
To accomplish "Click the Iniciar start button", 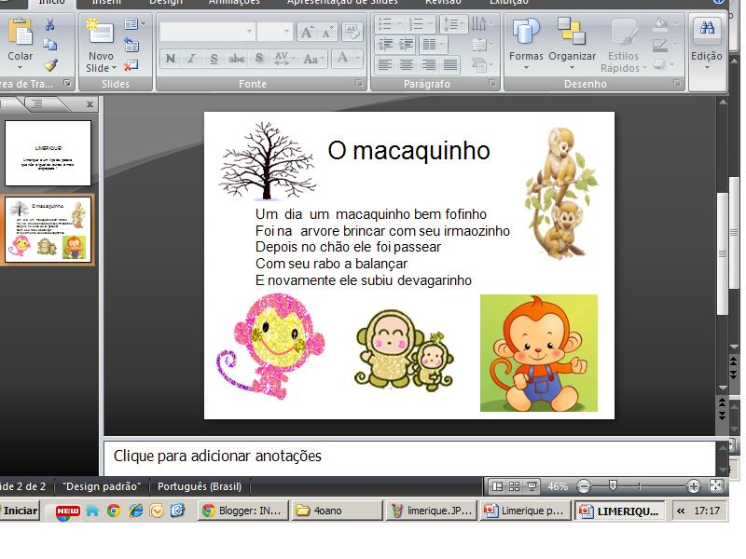I will click(19, 511).
